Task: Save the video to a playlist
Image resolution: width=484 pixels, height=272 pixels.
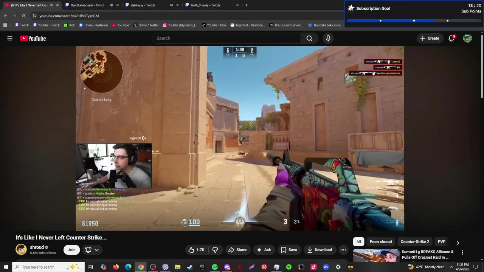Action: coord(289,250)
